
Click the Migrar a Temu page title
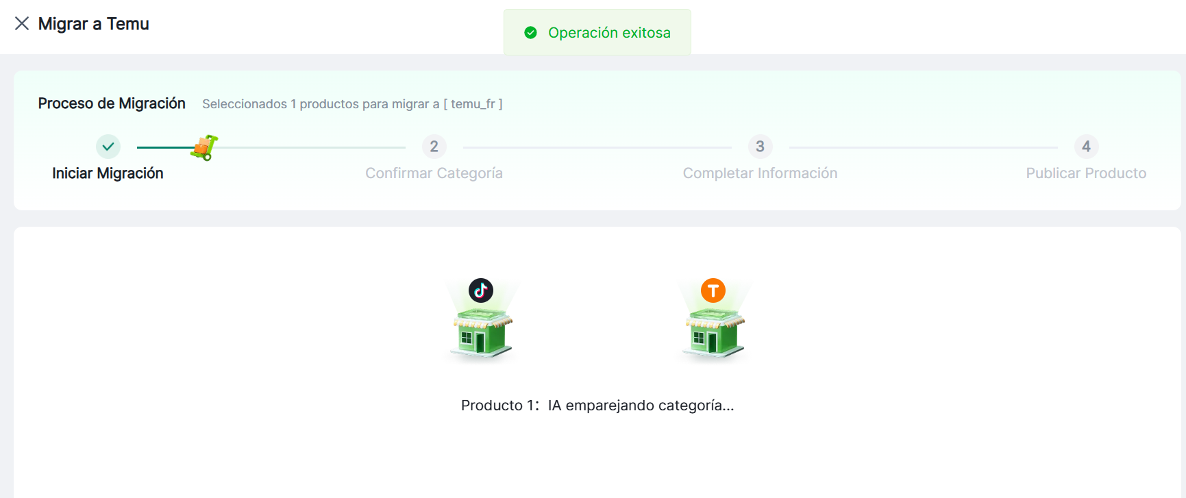click(94, 24)
